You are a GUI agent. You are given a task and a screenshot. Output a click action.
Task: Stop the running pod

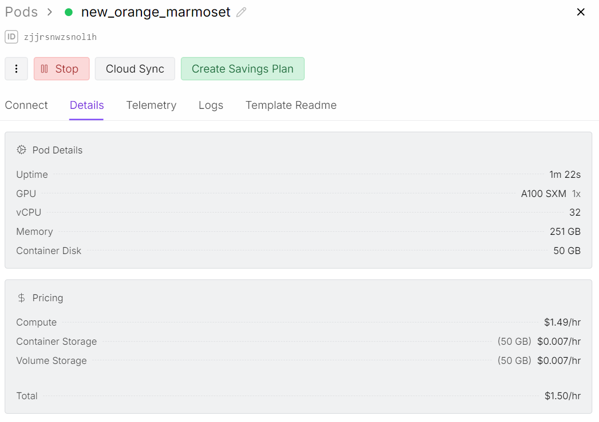[x=62, y=69]
